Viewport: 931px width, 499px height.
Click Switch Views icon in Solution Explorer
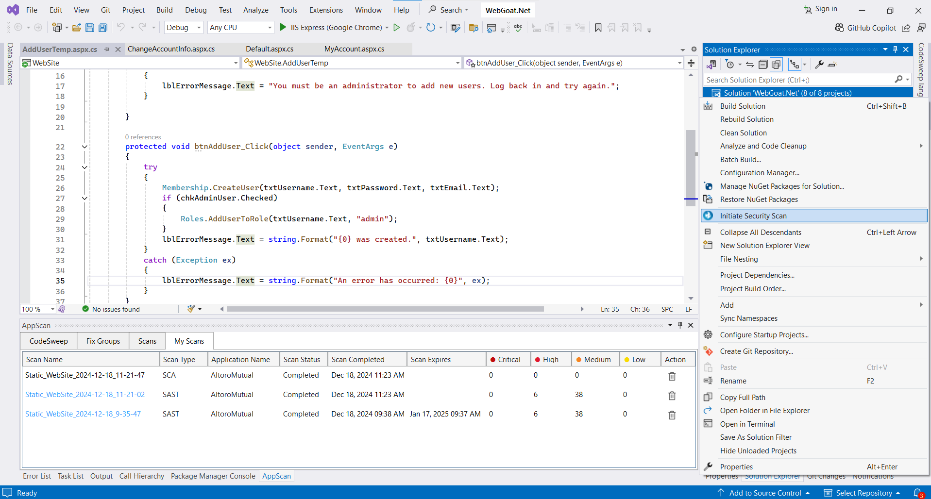tap(711, 64)
